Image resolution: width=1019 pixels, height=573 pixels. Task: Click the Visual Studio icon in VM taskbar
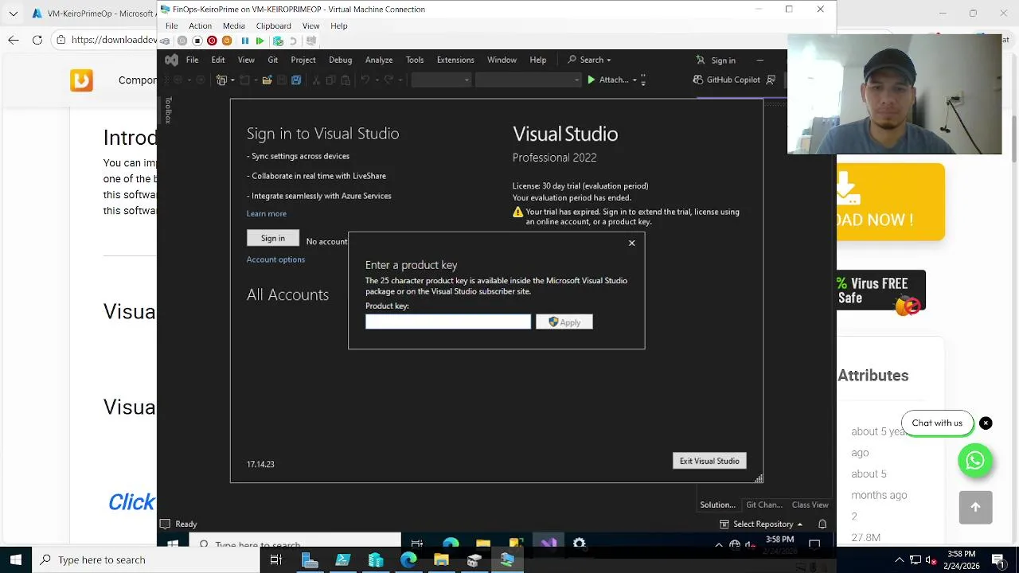pos(549,544)
